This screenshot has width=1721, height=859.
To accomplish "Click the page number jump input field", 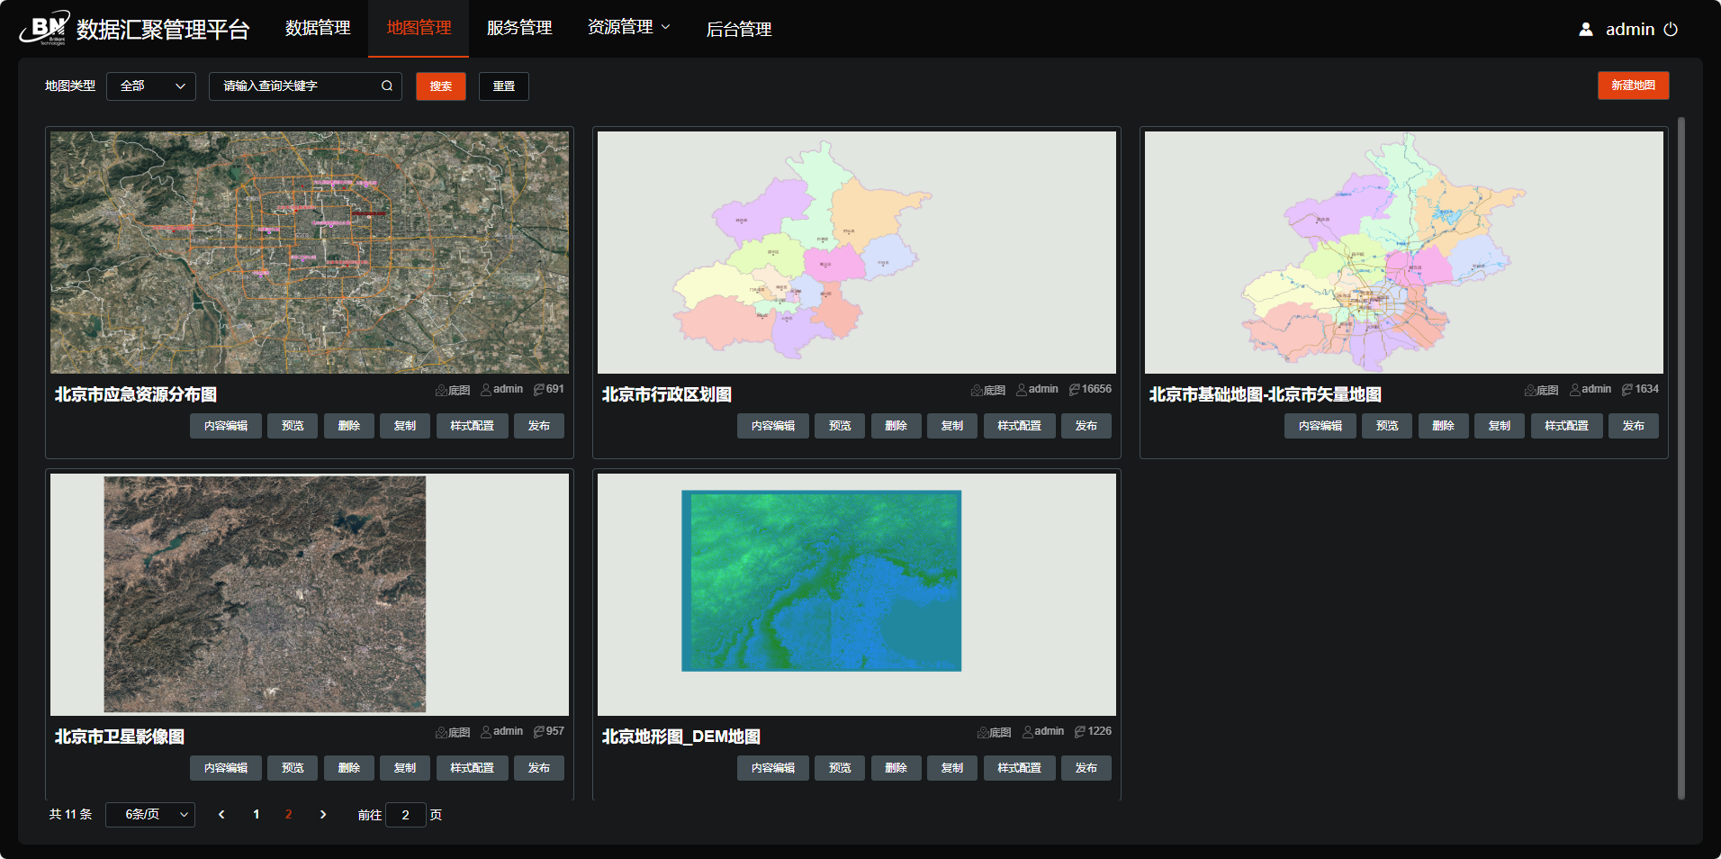I will pyautogui.click(x=405, y=815).
